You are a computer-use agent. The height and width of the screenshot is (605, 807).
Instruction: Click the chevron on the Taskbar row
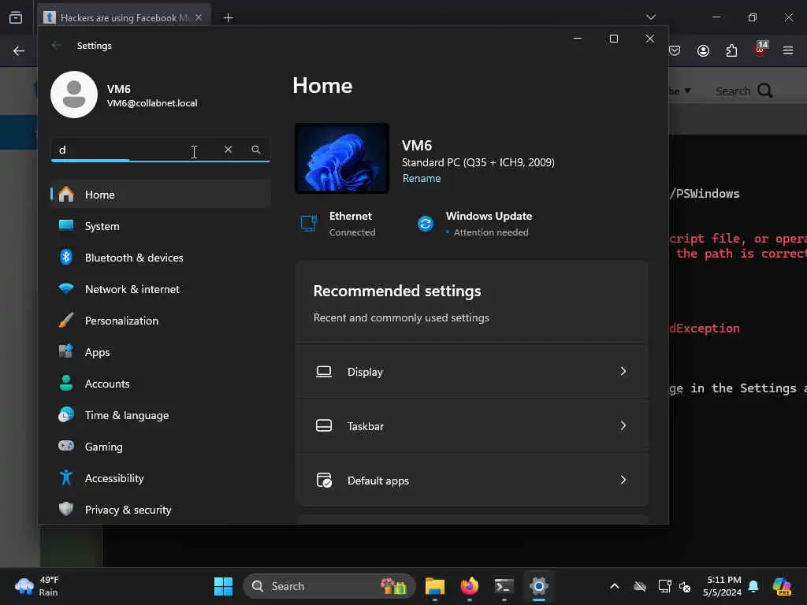click(623, 425)
